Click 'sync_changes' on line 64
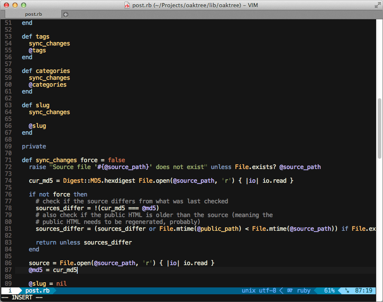The image size is (383, 302). [x=49, y=112]
